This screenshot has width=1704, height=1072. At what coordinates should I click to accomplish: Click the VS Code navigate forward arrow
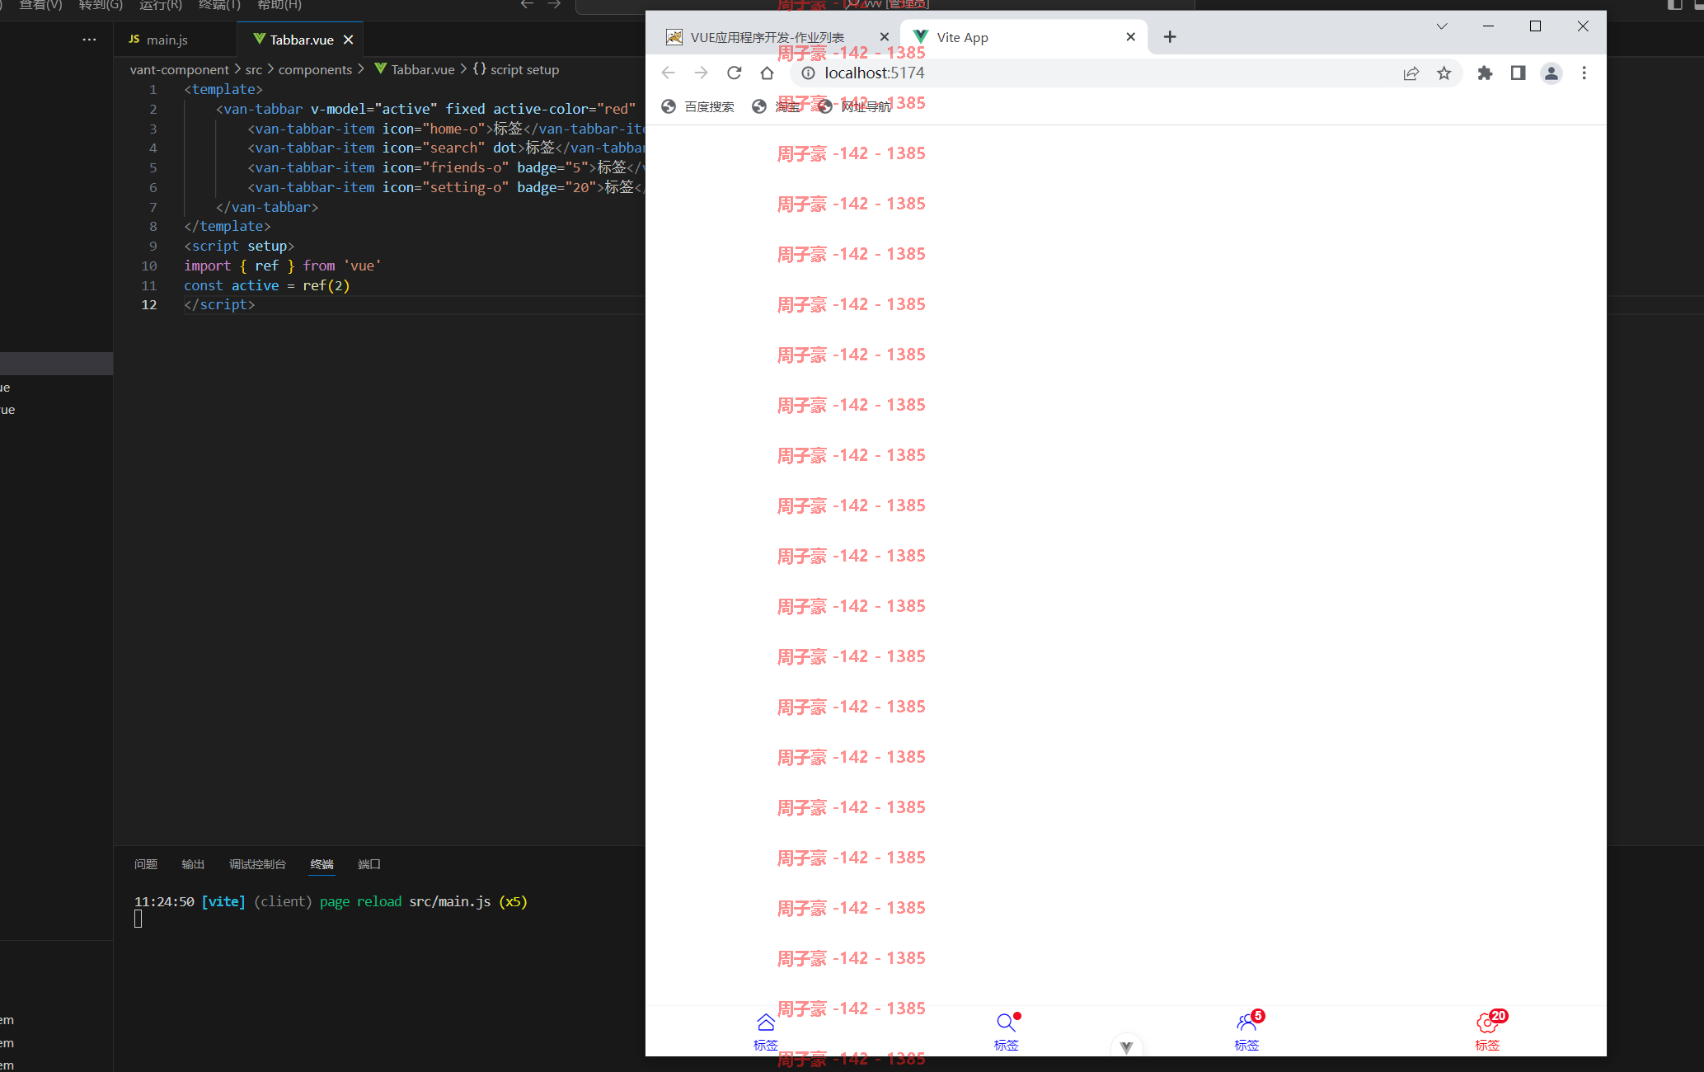click(554, 5)
